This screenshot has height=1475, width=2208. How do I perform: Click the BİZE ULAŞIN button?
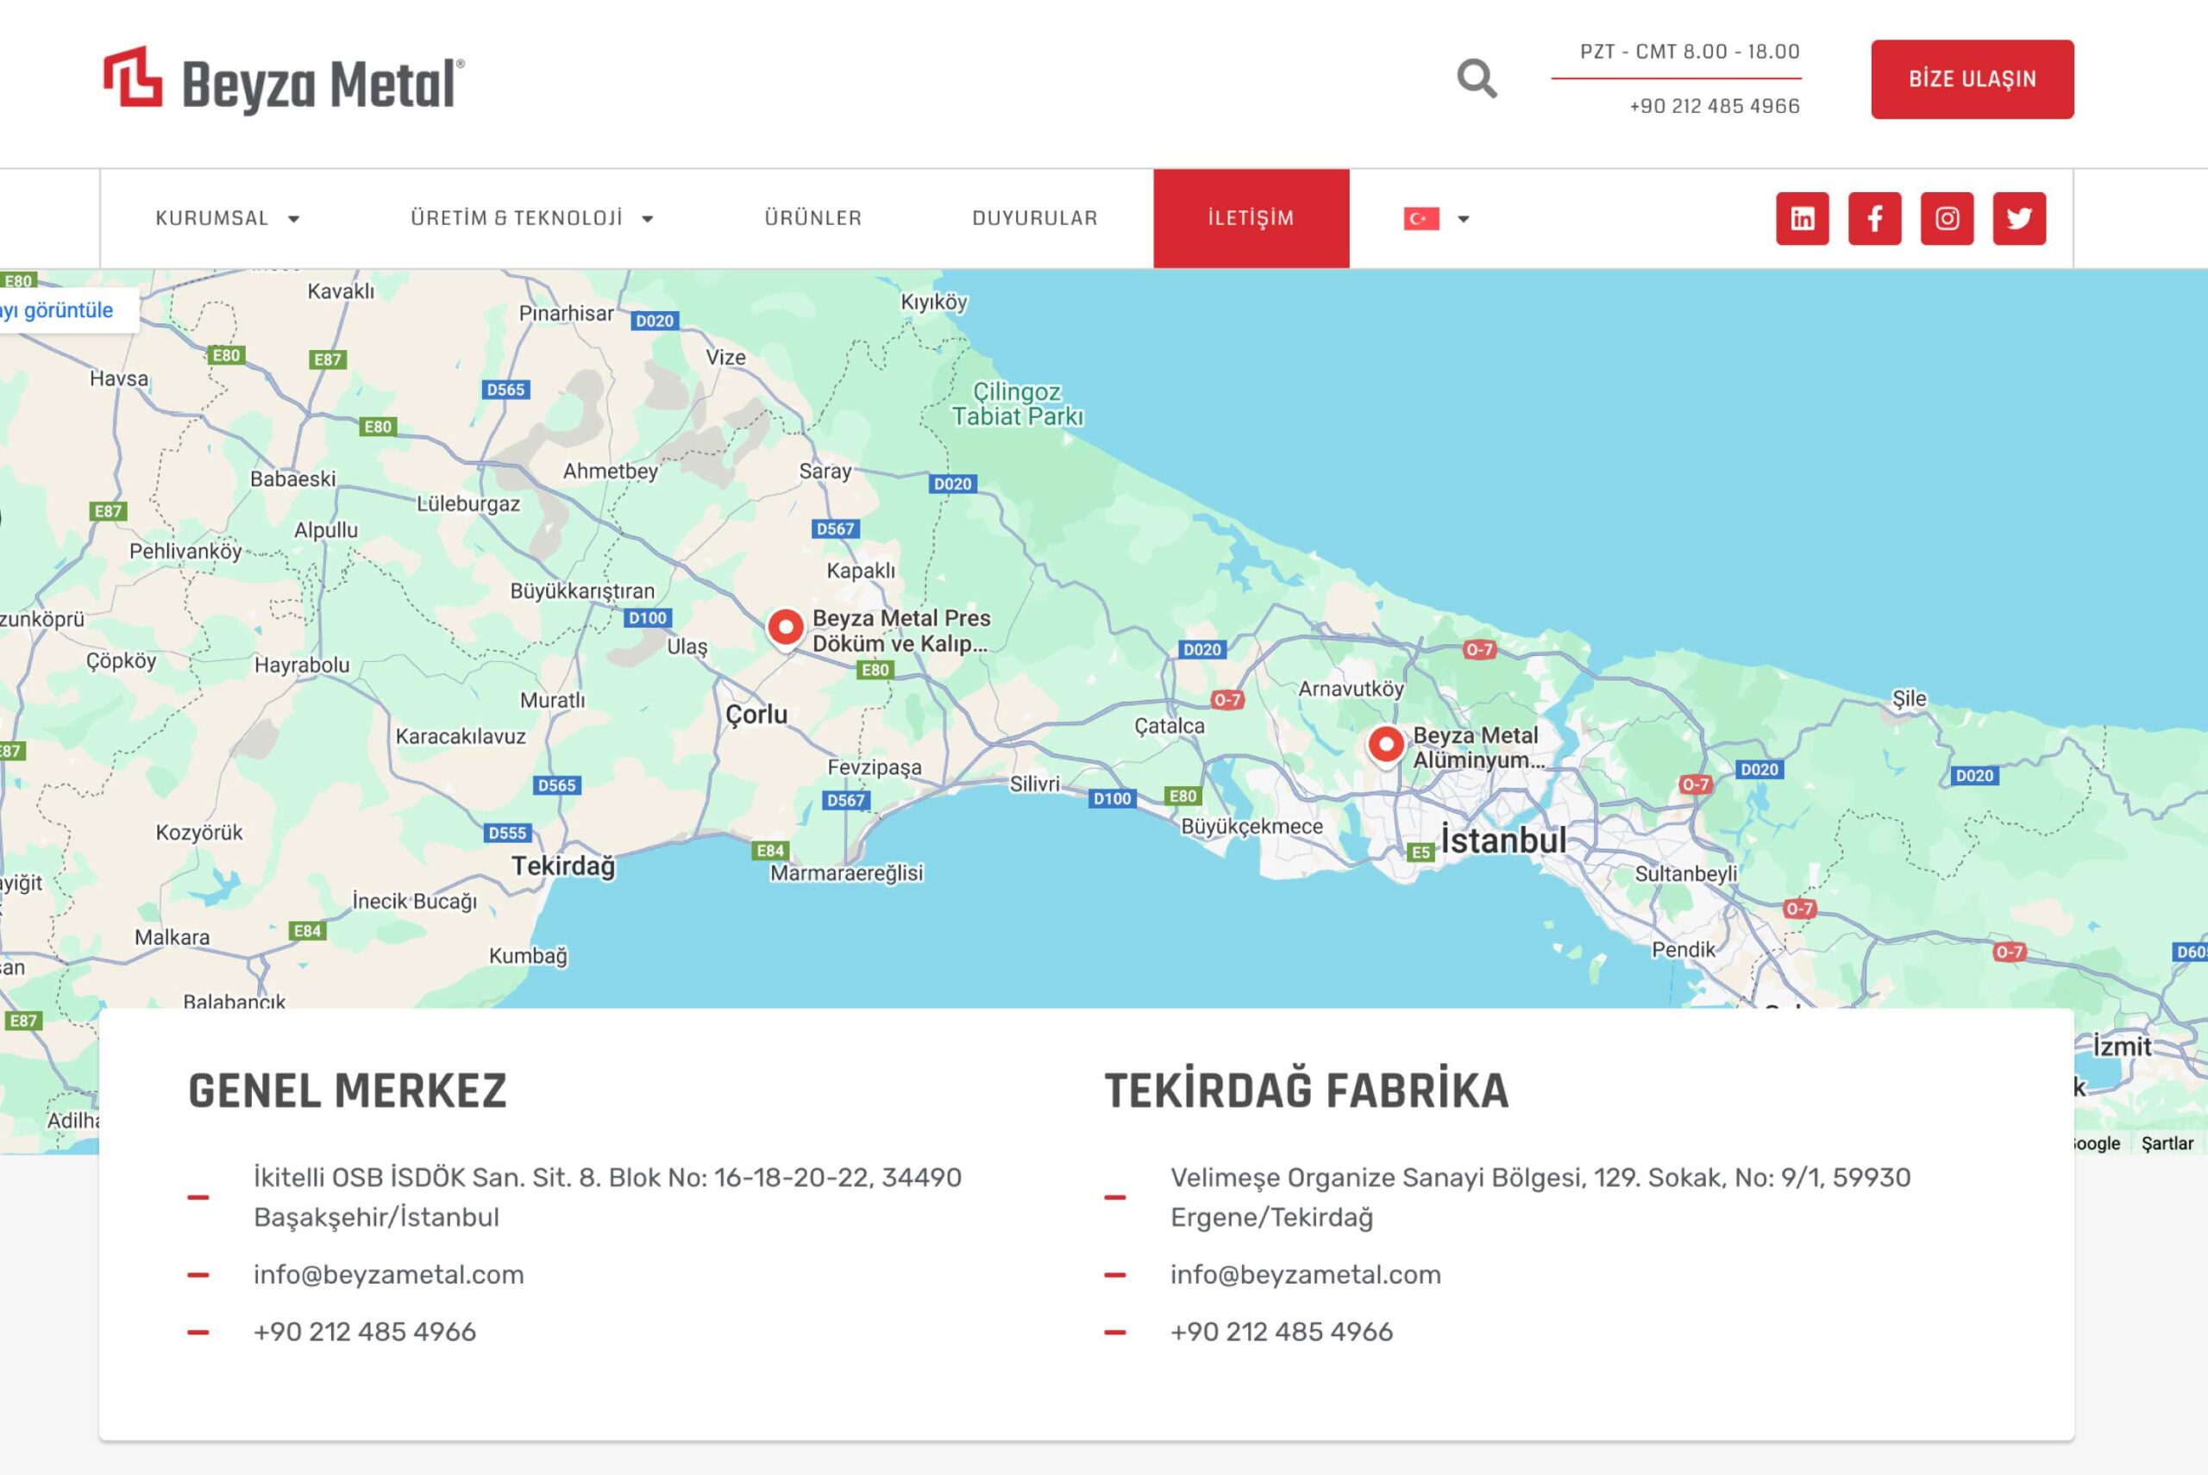1973,79
